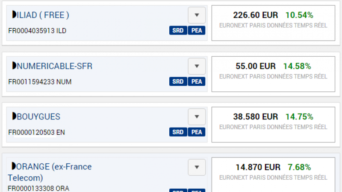Viewport: 342px width, 192px height.
Task: Click the half-moon icon beside NUMERICABLE-SFR
Action: 14,66
